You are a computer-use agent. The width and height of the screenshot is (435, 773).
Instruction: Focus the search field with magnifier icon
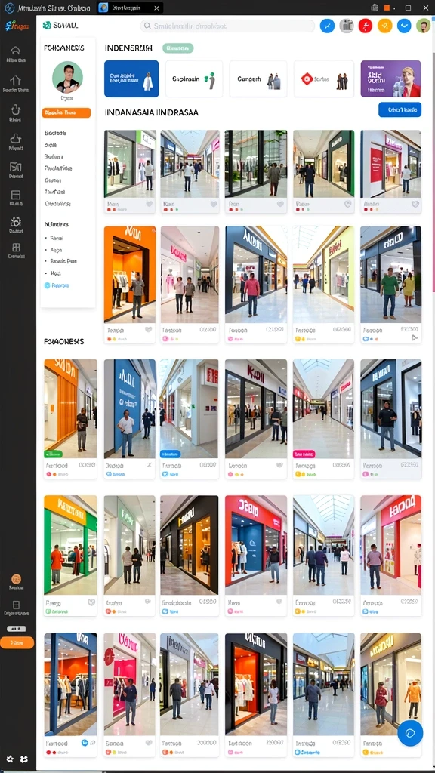pyautogui.click(x=227, y=26)
